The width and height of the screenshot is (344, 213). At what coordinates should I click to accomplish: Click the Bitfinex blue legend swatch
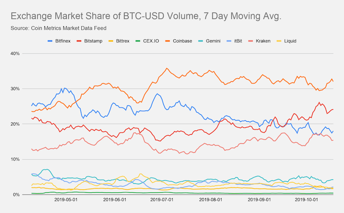pos(50,41)
